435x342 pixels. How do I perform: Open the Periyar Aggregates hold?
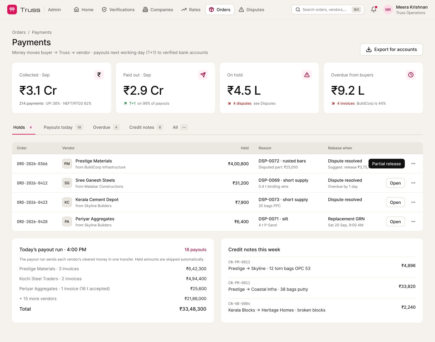click(x=395, y=222)
